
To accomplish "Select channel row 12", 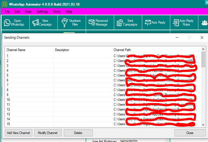I will tap(102, 109).
